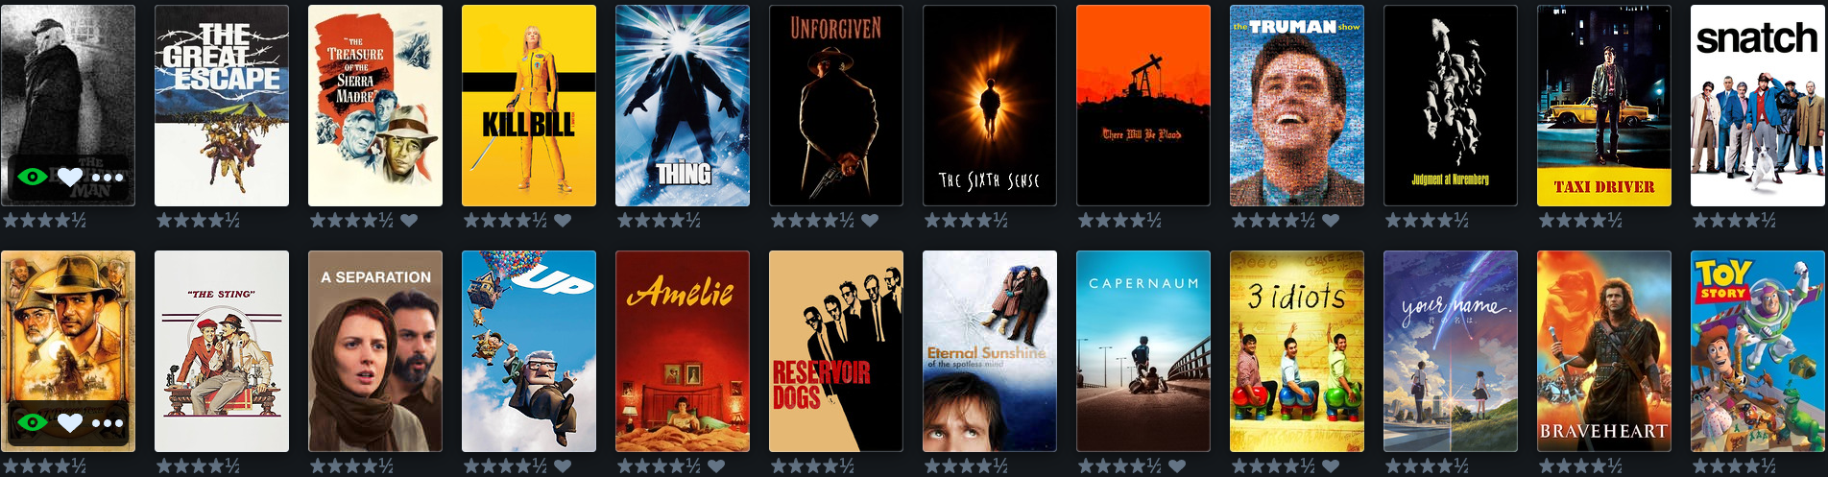1828x477 pixels.
Task: Click the heart icon below Treasure of Sierra Madre
Action: coord(409,220)
